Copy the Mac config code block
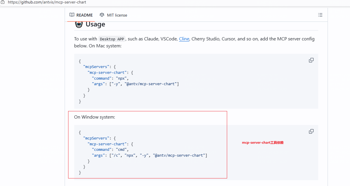 311,60
